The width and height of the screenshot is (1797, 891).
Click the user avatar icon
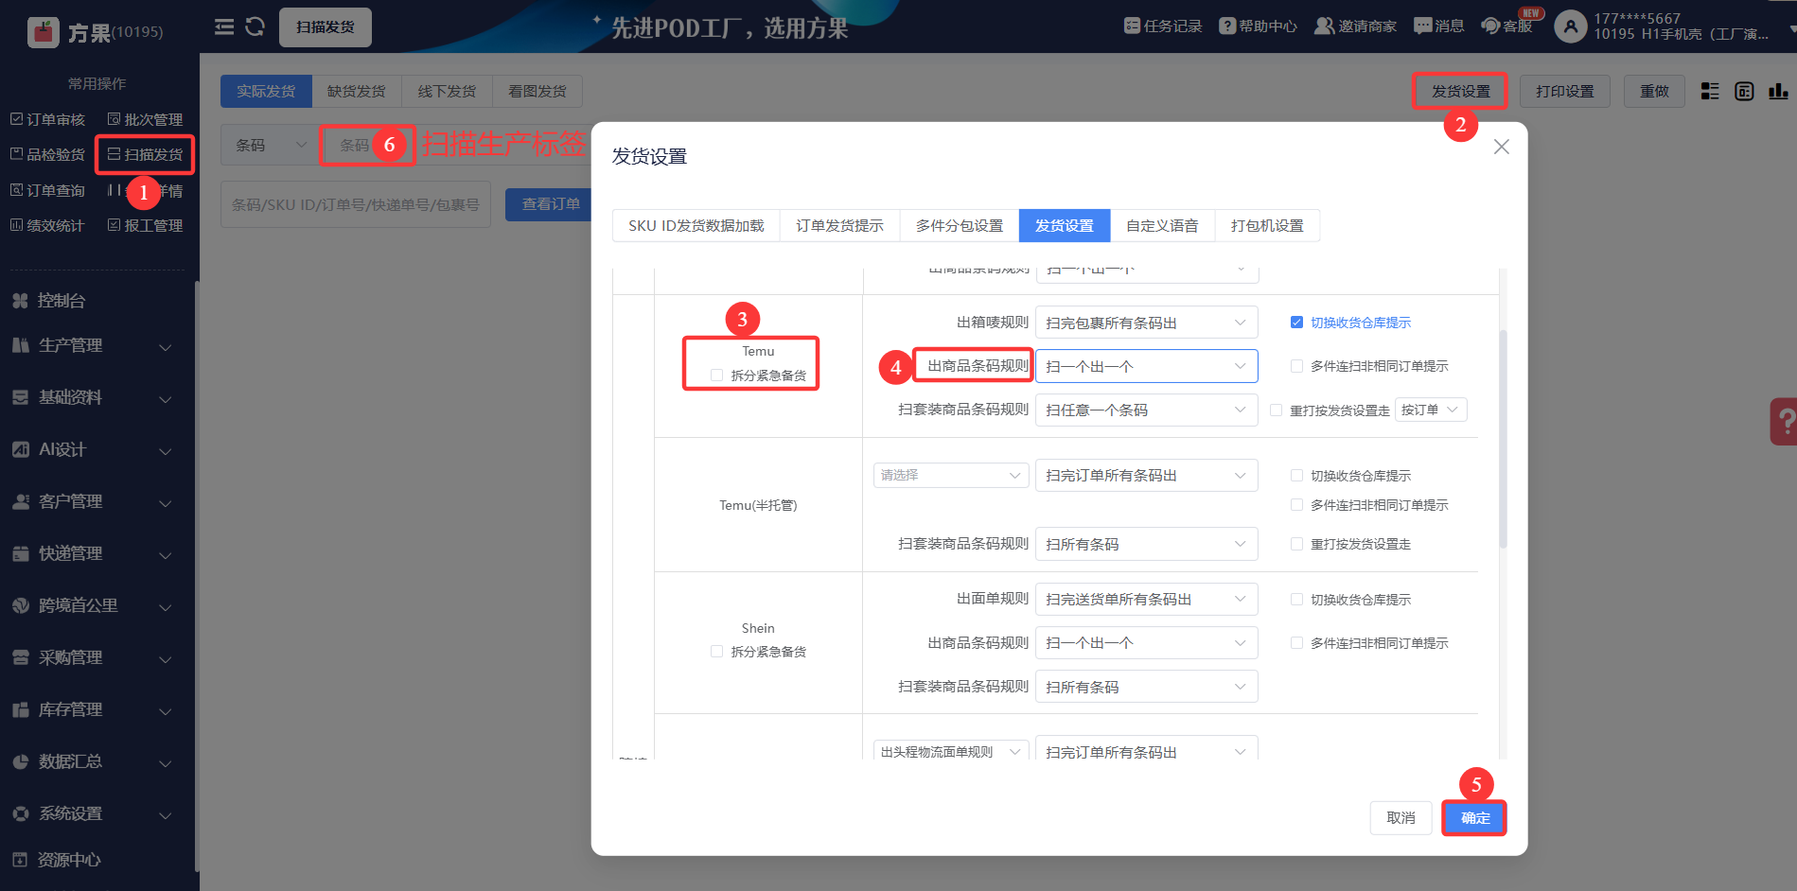tap(1570, 26)
